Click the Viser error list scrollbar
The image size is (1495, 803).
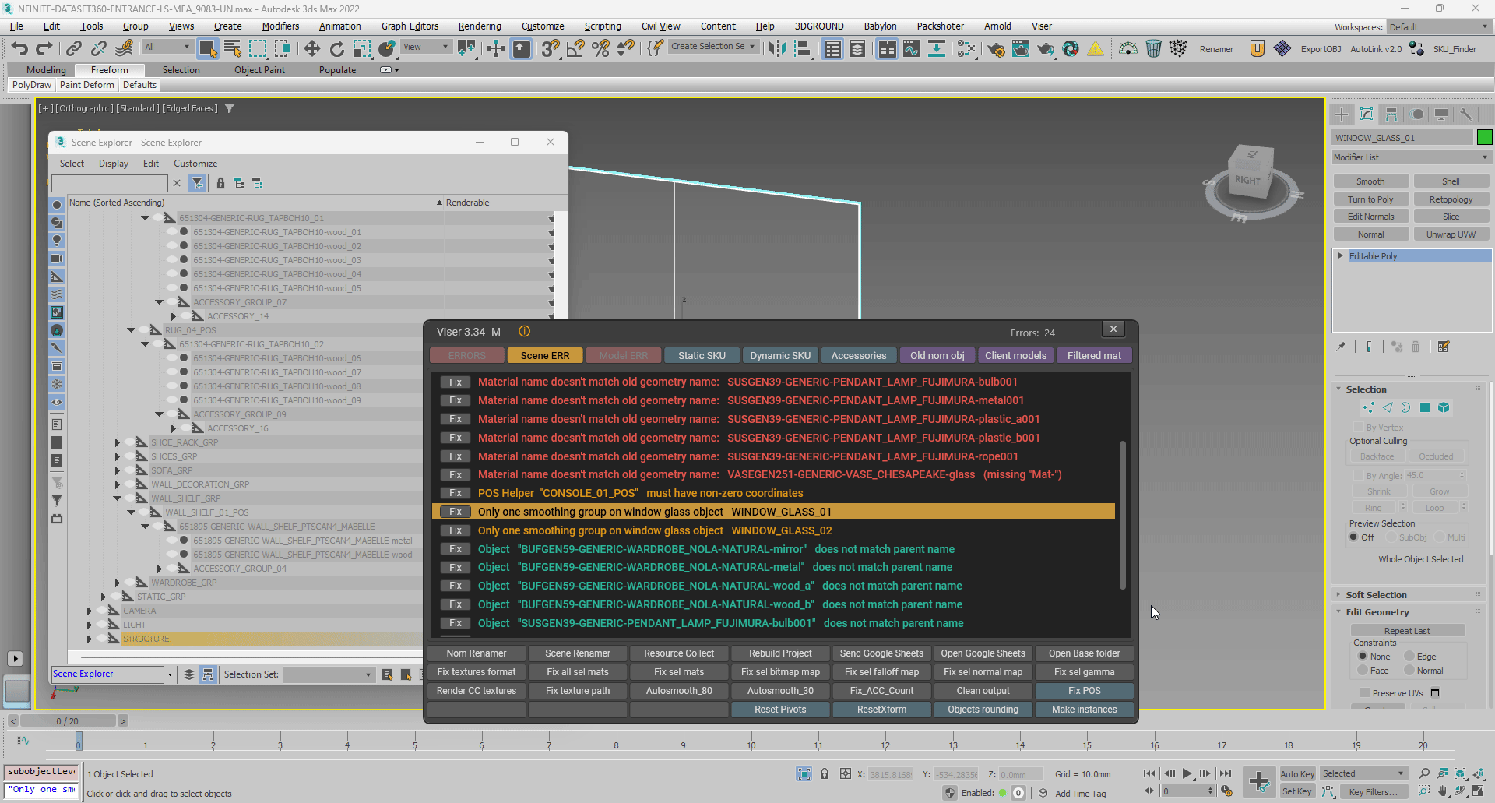(x=1122, y=515)
